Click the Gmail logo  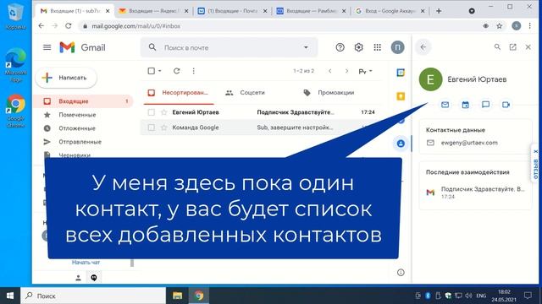82,47
